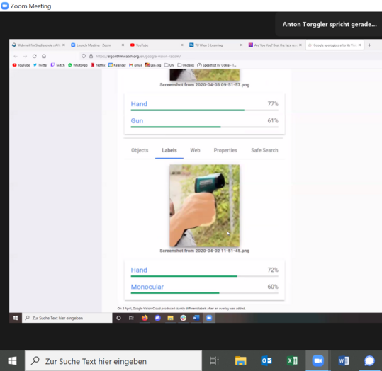The height and width of the screenshot is (371, 382).
Task: Click the Zoom icon in main taskbar
Action: pos(318,360)
